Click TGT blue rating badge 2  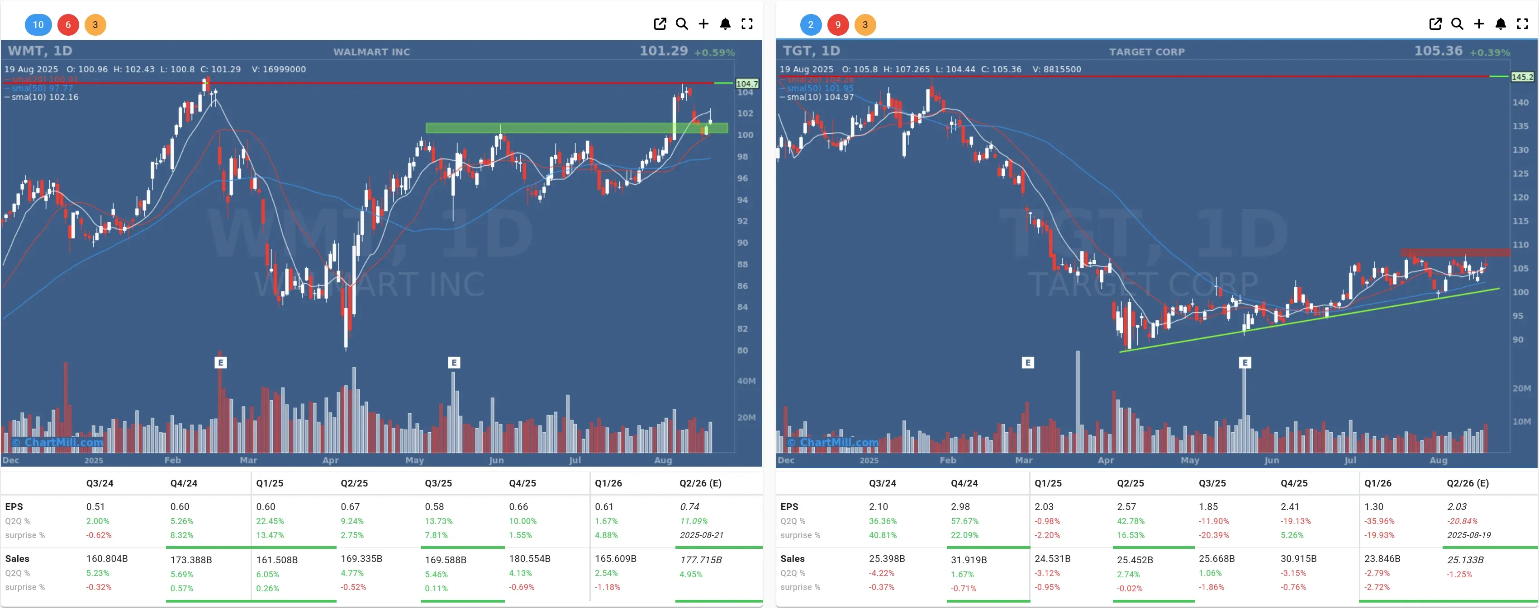pyautogui.click(x=811, y=24)
